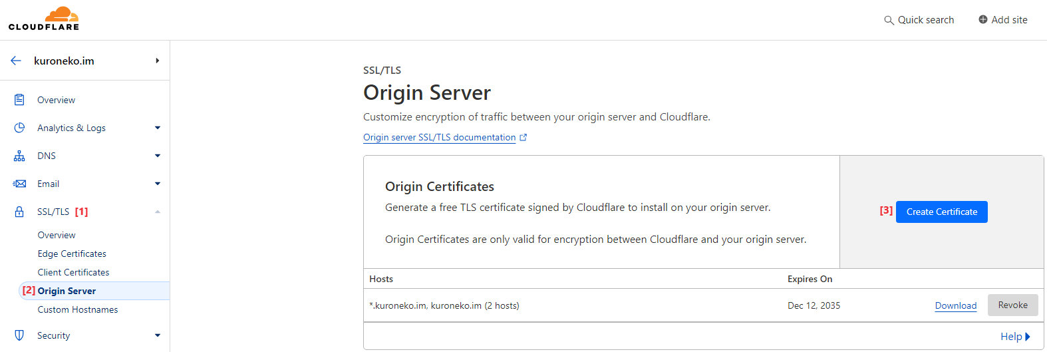This screenshot has width=1047, height=352.
Task: Click the SSL/TLS lock icon
Action: [x=19, y=212]
